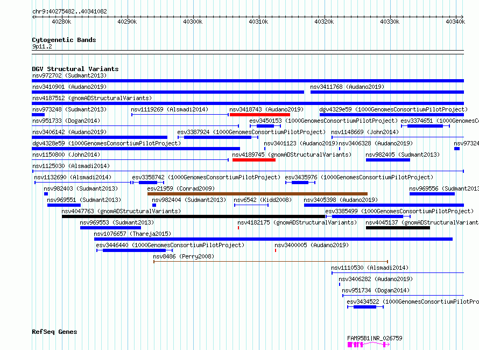Click nsv951733 (Dogan2014) label
479x350 pixels.
click(66, 121)
